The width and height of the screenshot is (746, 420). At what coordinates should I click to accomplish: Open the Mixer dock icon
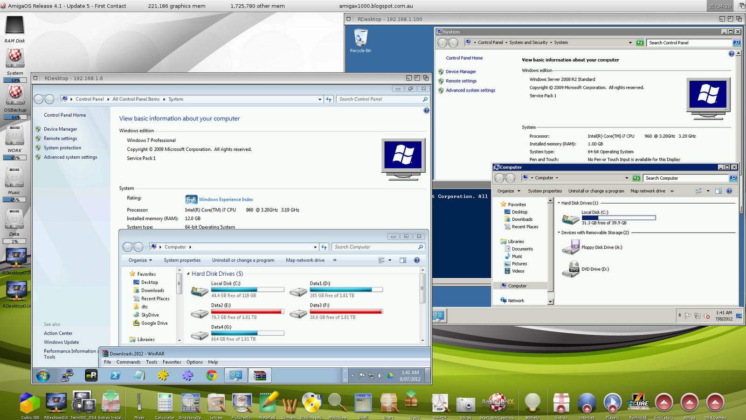coord(139,402)
